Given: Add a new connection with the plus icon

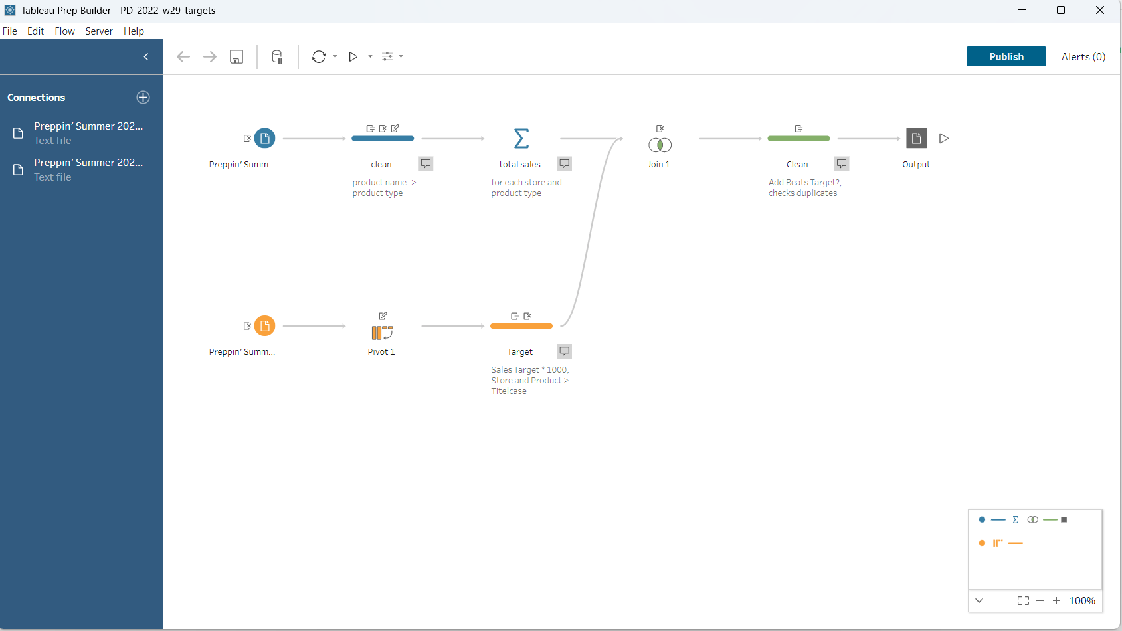Looking at the screenshot, I should 143,98.
